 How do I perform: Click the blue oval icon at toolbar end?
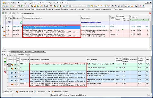pyautogui.click(x=143, y=6)
